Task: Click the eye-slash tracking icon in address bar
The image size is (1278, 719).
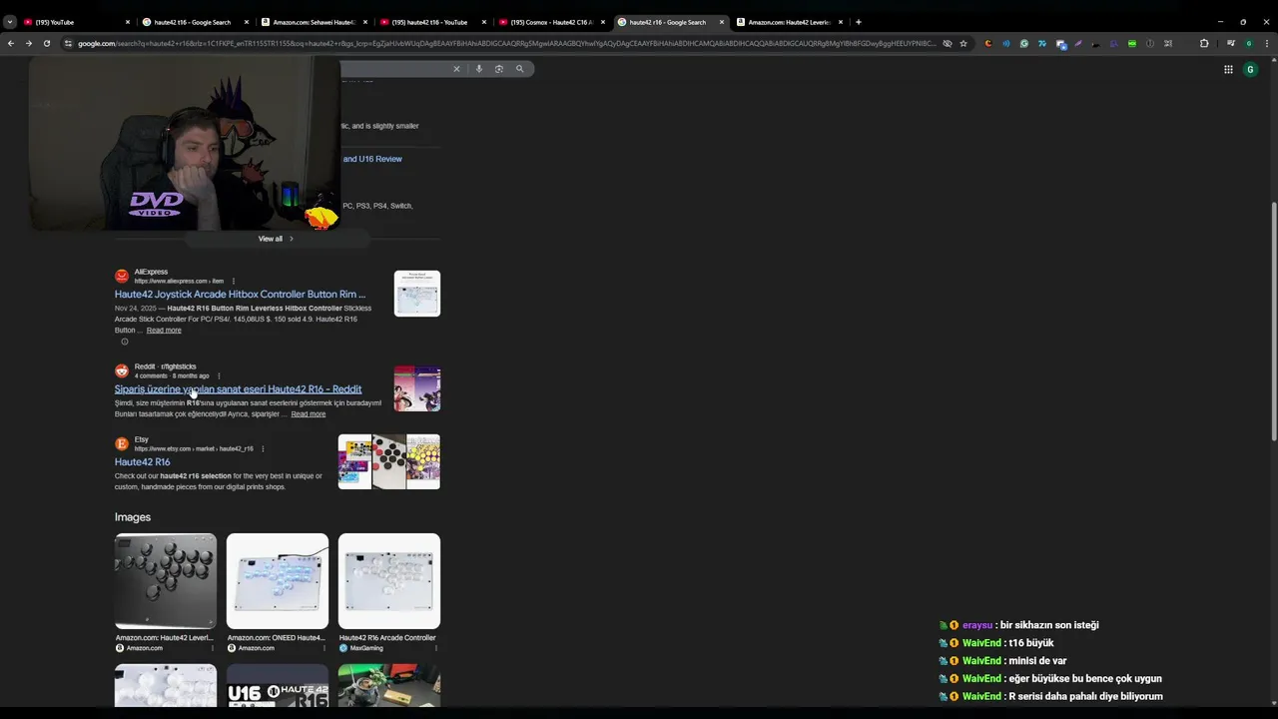Action: coord(947,43)
